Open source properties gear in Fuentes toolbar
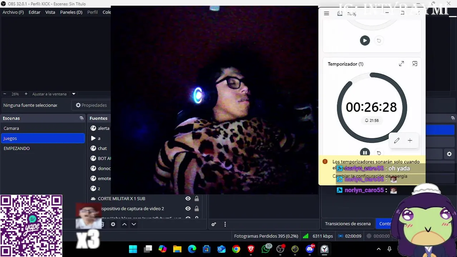The image size is (457, 257). (x=113, y=224)
